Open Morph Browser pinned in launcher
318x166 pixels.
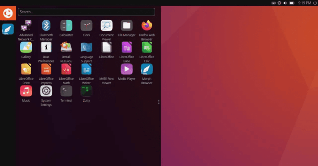click(8, 29)
